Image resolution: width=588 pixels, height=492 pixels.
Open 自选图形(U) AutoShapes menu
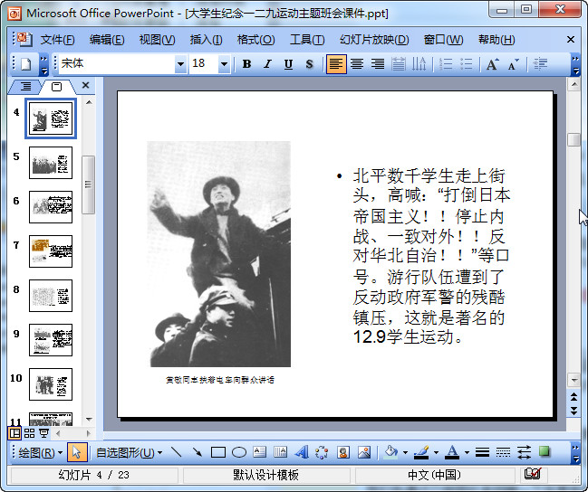tap(129, 453)
